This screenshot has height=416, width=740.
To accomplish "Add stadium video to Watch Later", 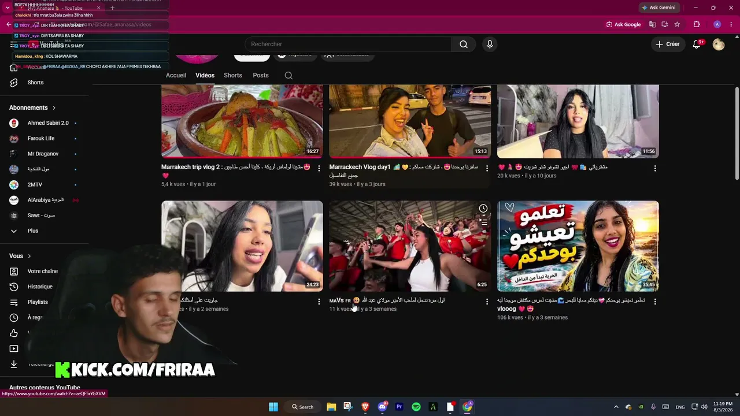I will pos(483,209).
